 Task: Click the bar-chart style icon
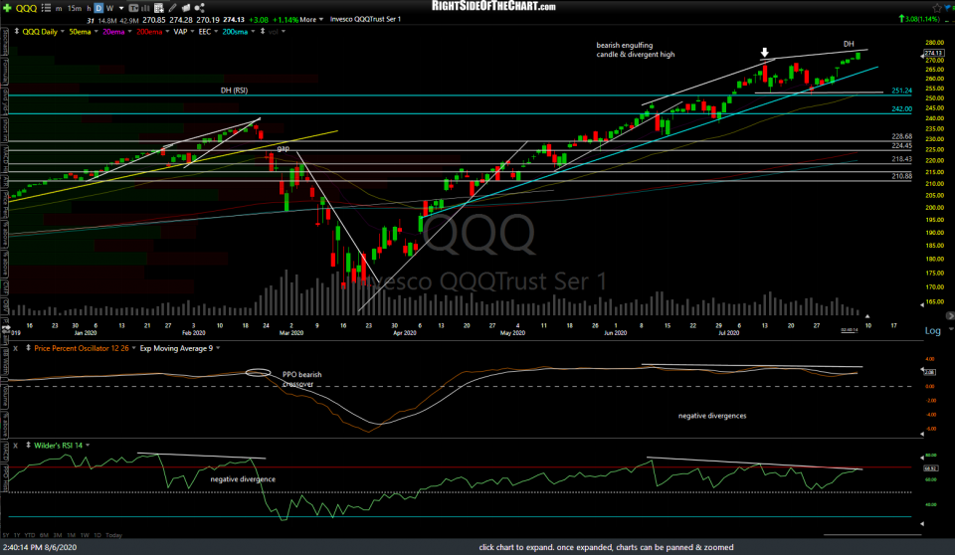(145, 9)
